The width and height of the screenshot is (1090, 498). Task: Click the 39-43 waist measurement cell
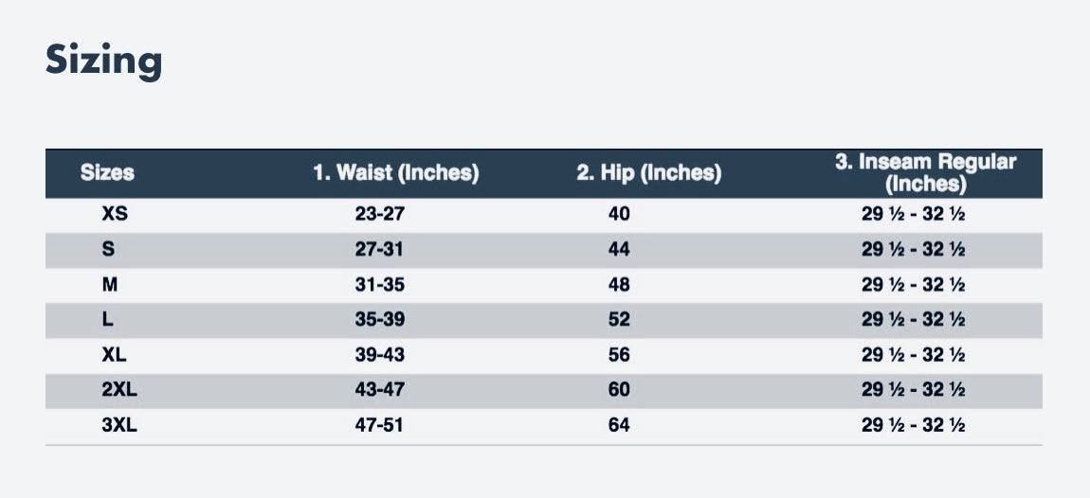379,355
